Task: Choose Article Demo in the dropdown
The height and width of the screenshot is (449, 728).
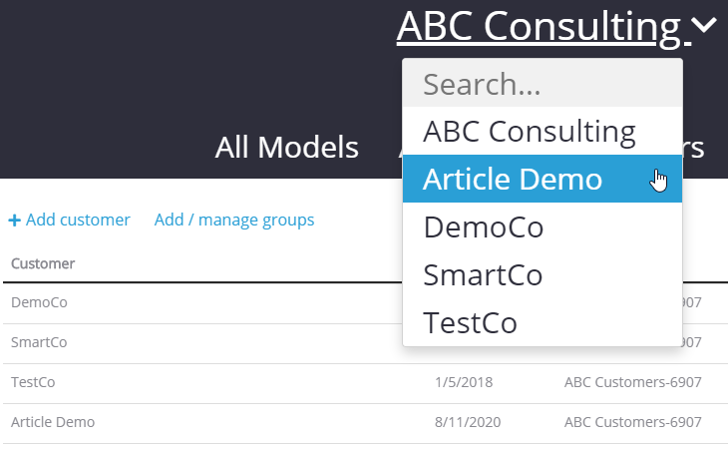Action: 543,179
